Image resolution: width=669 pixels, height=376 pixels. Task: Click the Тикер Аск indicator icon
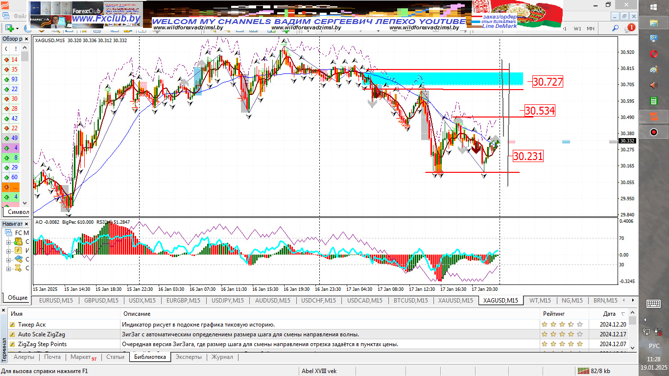[12, 324]
